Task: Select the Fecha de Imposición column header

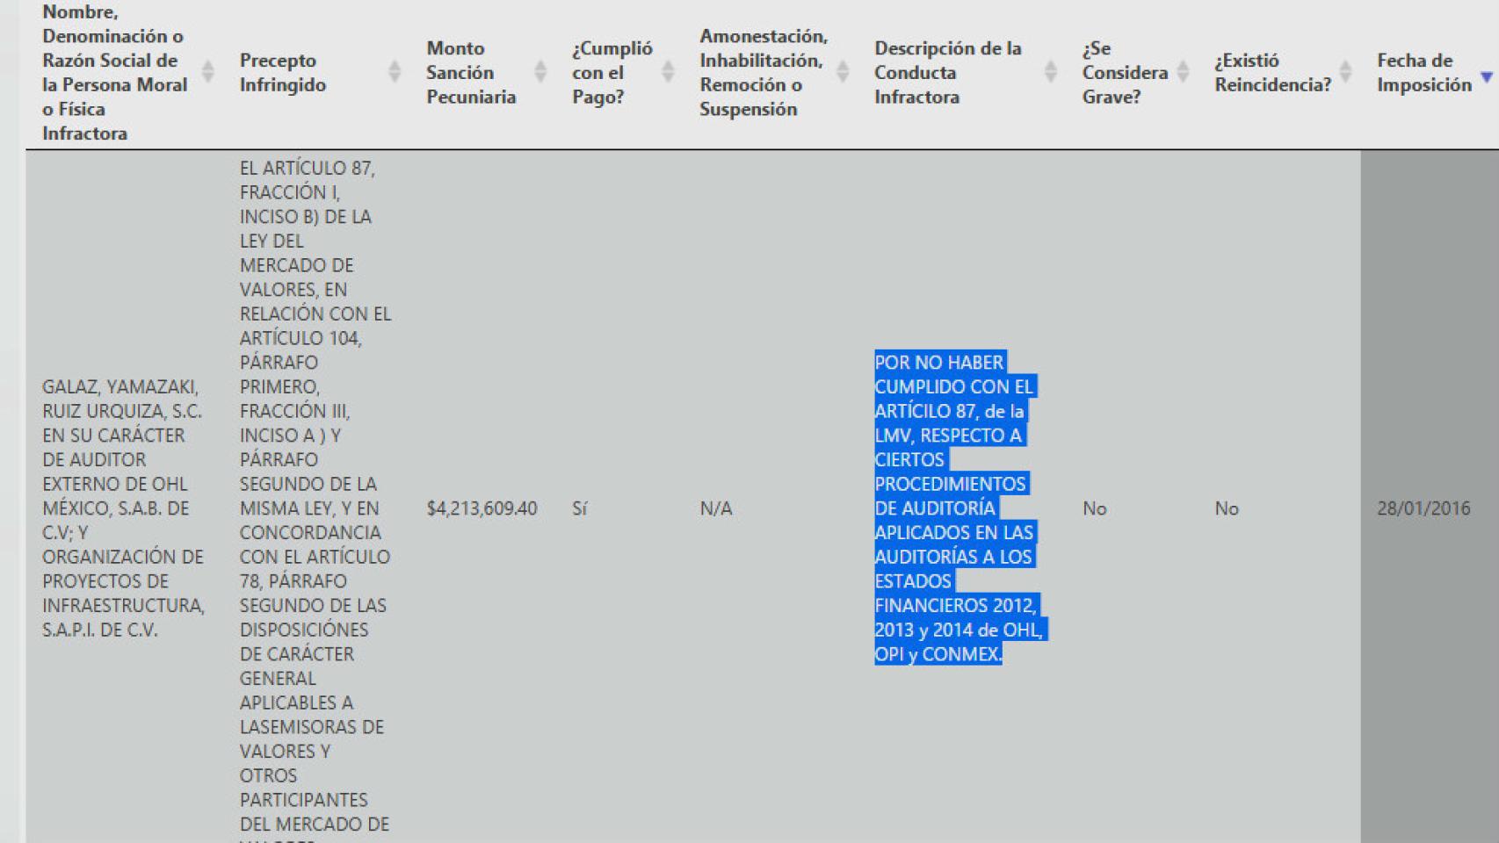Action: (x=1417, y=73)
